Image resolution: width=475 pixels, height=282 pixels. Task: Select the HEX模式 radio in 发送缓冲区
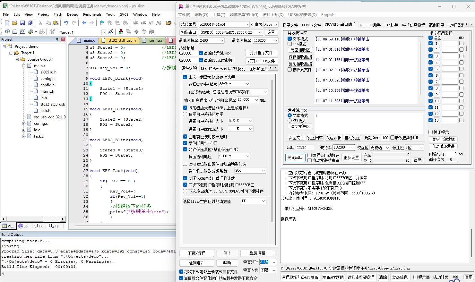click(x=290, y=121)
